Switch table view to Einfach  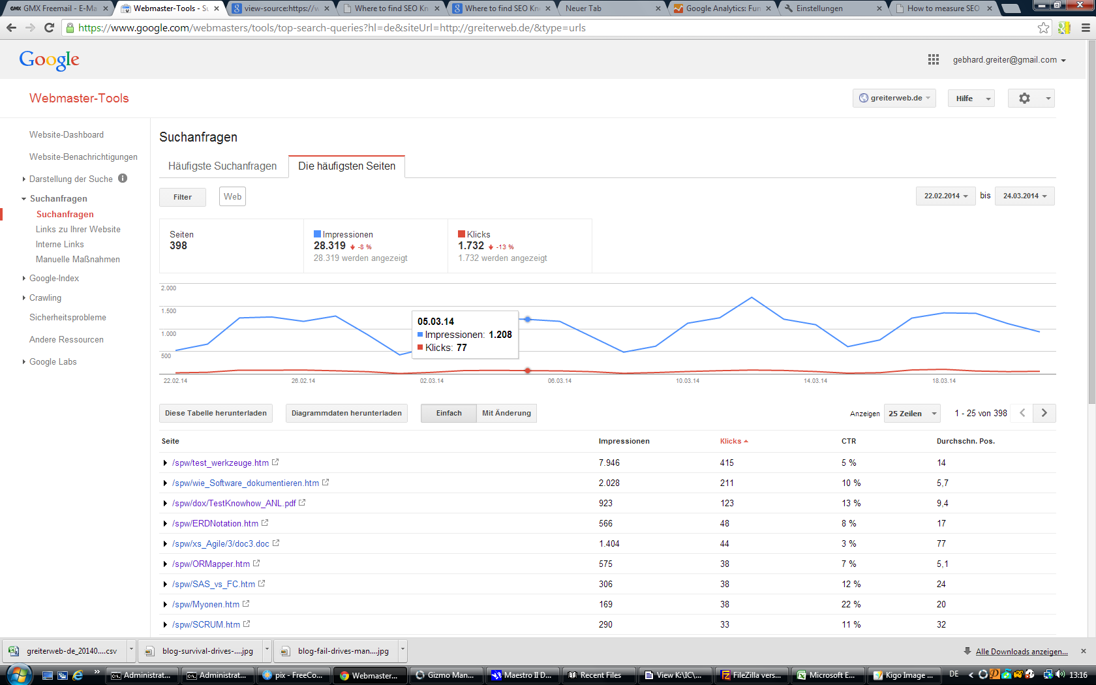coord(449,413)
